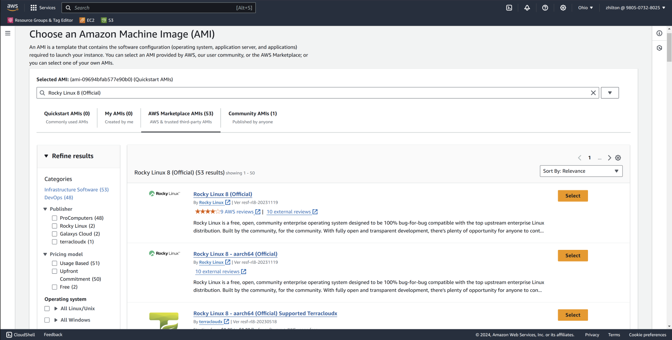Check the ProComputers publisher filter
Image resolution: width=672 pixels, height=340 pixels.
pyautogui.click(x=55, y=218)
